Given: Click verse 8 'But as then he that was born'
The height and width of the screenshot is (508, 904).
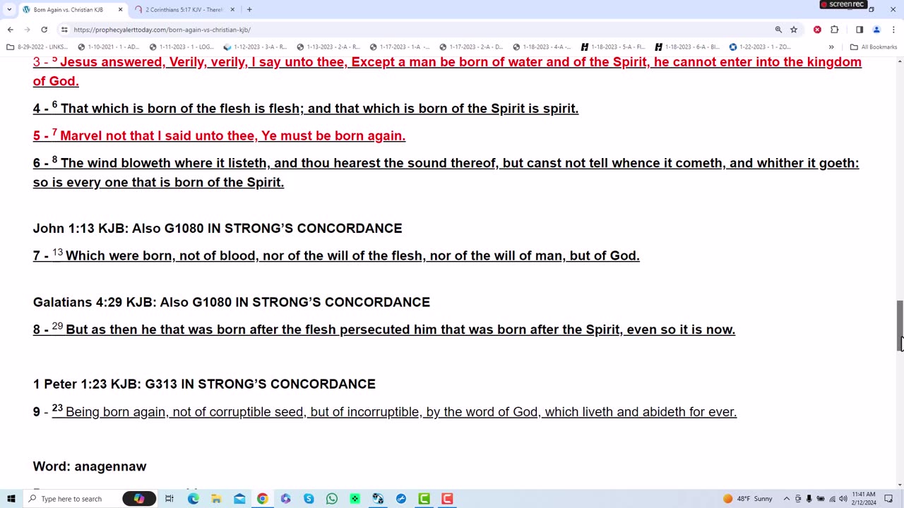Looking at the screenshot, I should 384,329.
